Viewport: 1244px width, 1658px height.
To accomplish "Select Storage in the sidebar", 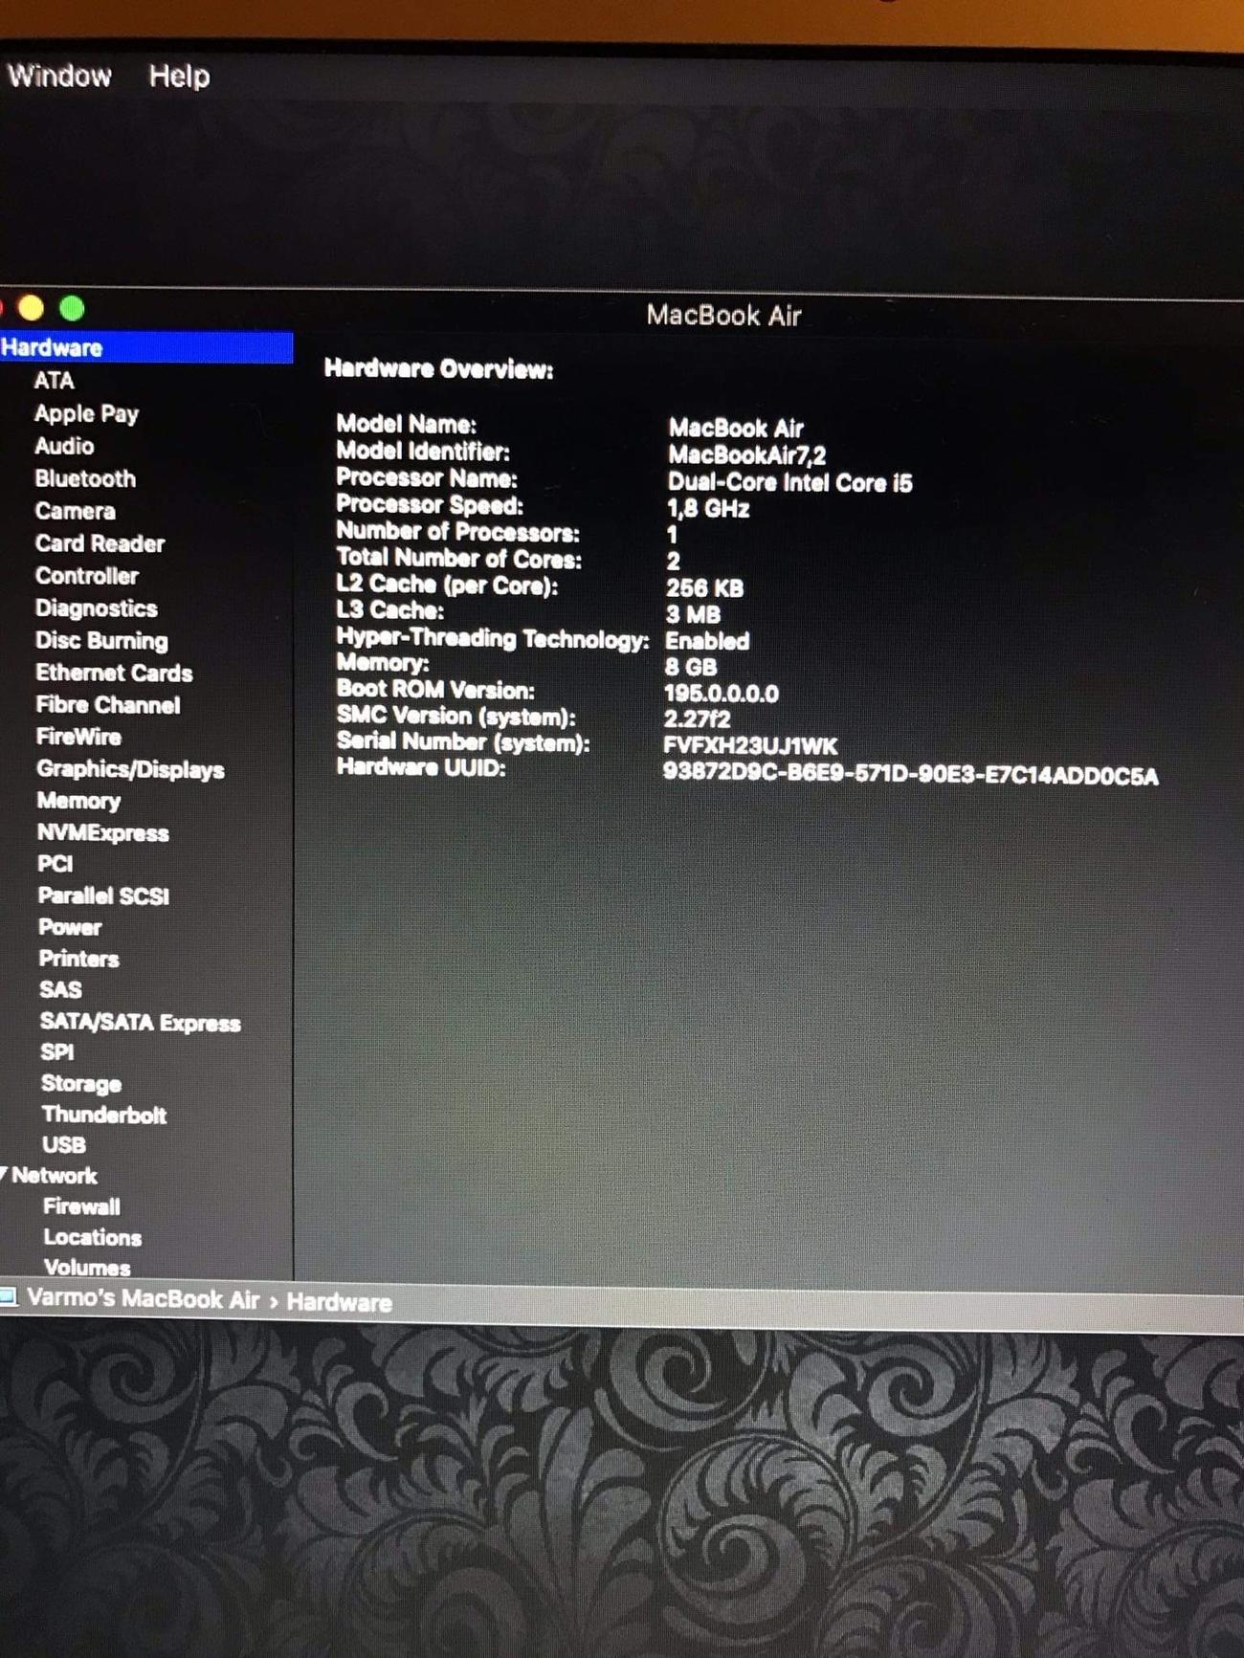I will [x=81, y=1084].
